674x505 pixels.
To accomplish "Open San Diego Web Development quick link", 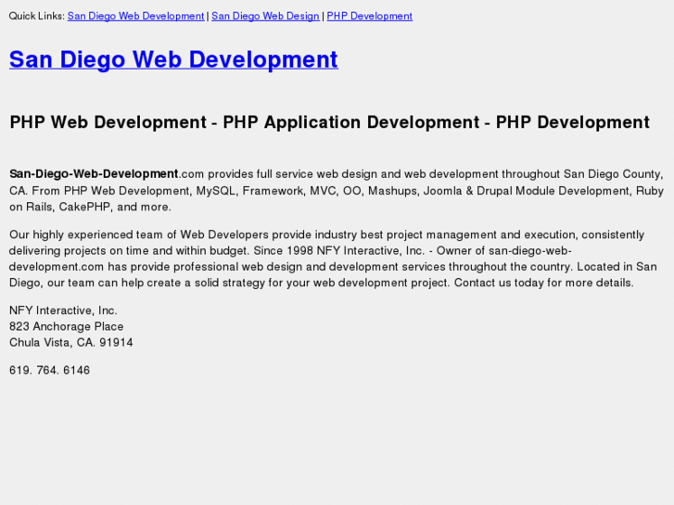I will pos(135,16).
